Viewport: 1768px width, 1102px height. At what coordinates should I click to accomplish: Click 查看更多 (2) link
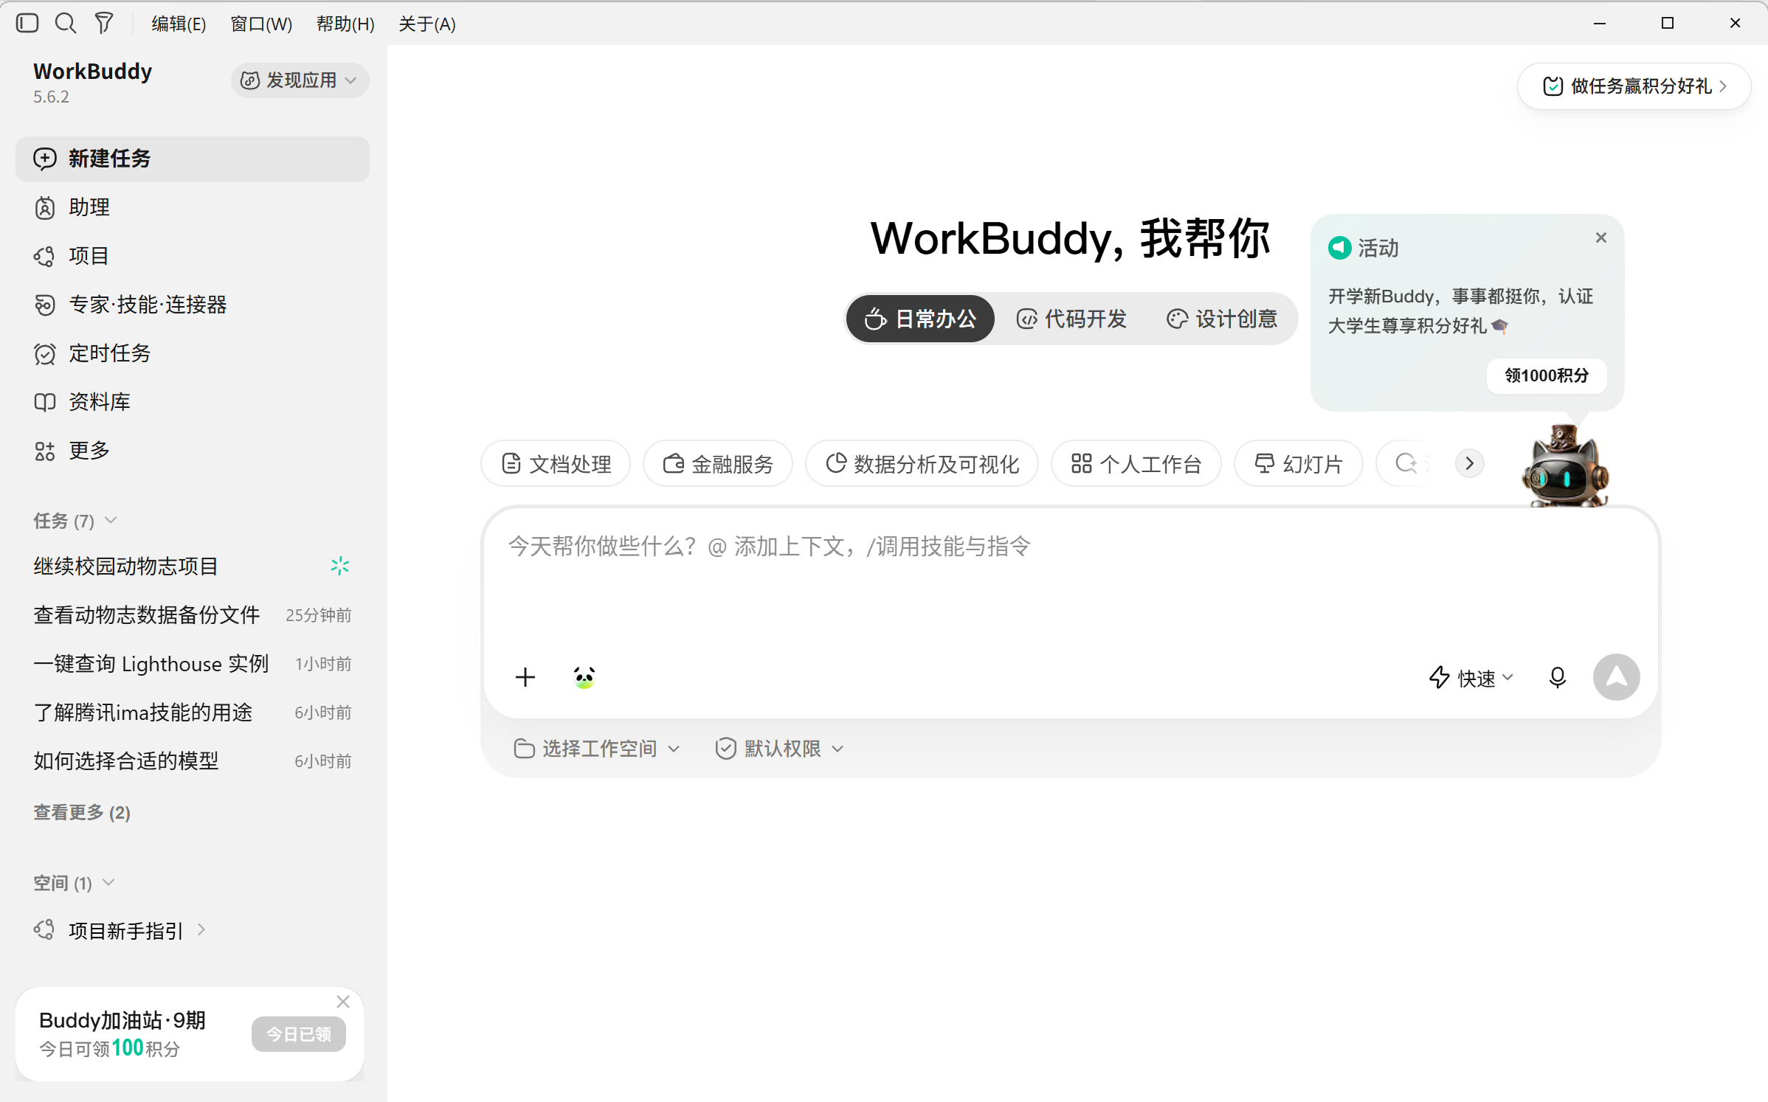[x=82, y=812]
